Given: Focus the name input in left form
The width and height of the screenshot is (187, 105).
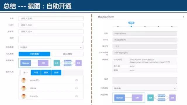Looking at the screenshot, I should [x=51, y=19].
